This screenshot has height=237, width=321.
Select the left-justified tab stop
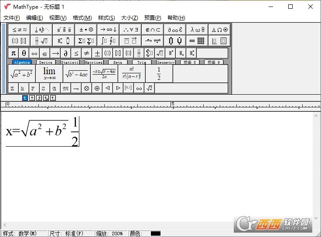25,98
